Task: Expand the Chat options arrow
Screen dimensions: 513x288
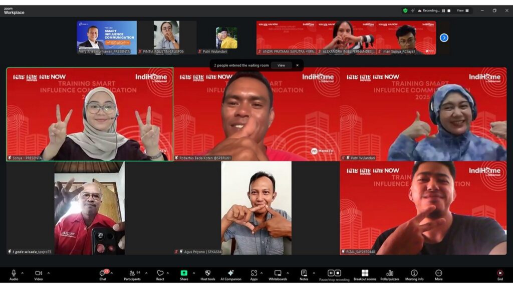Action: tap(112, 273)
